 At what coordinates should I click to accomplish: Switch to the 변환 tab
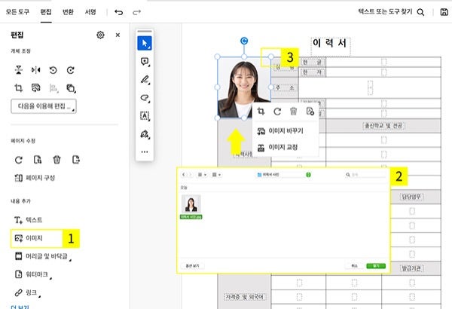[68, 12]
